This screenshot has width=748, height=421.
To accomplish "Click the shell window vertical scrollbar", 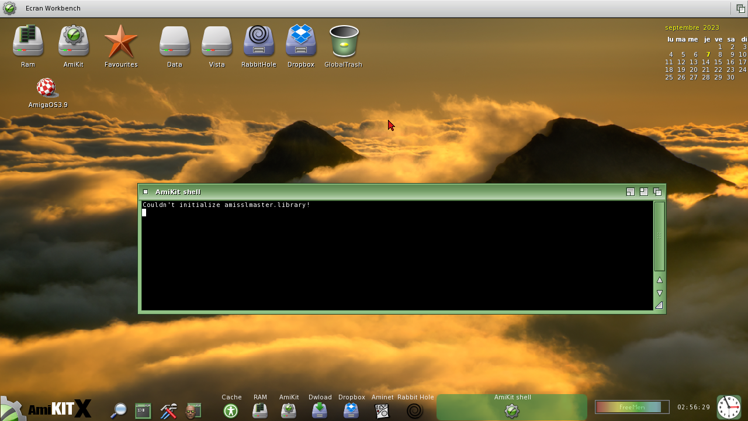I will pyautogui.click(x=659, y=236).
